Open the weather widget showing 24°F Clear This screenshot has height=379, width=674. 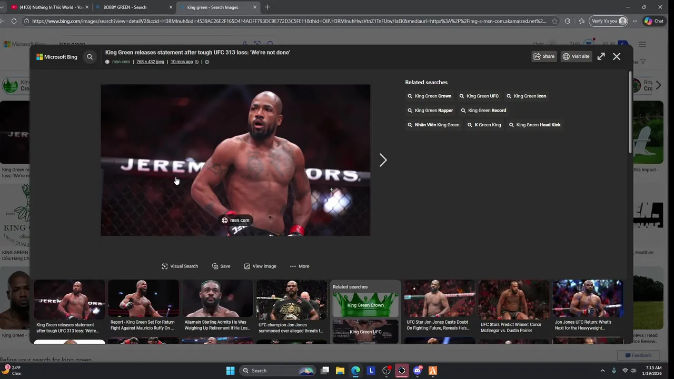coord(12,371)
